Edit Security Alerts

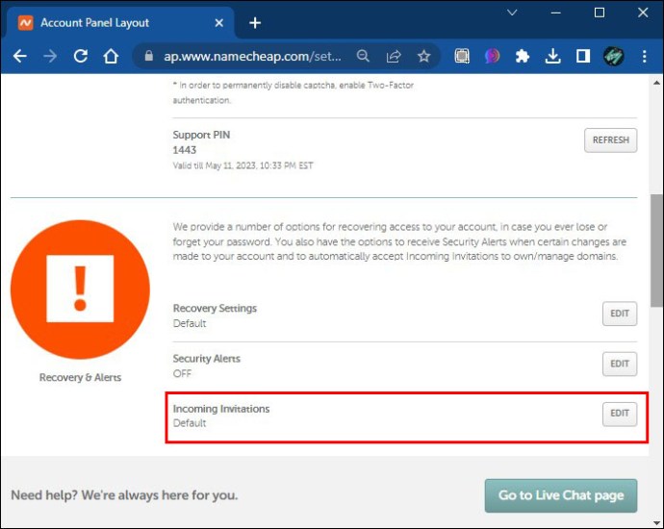pos(620,364)
